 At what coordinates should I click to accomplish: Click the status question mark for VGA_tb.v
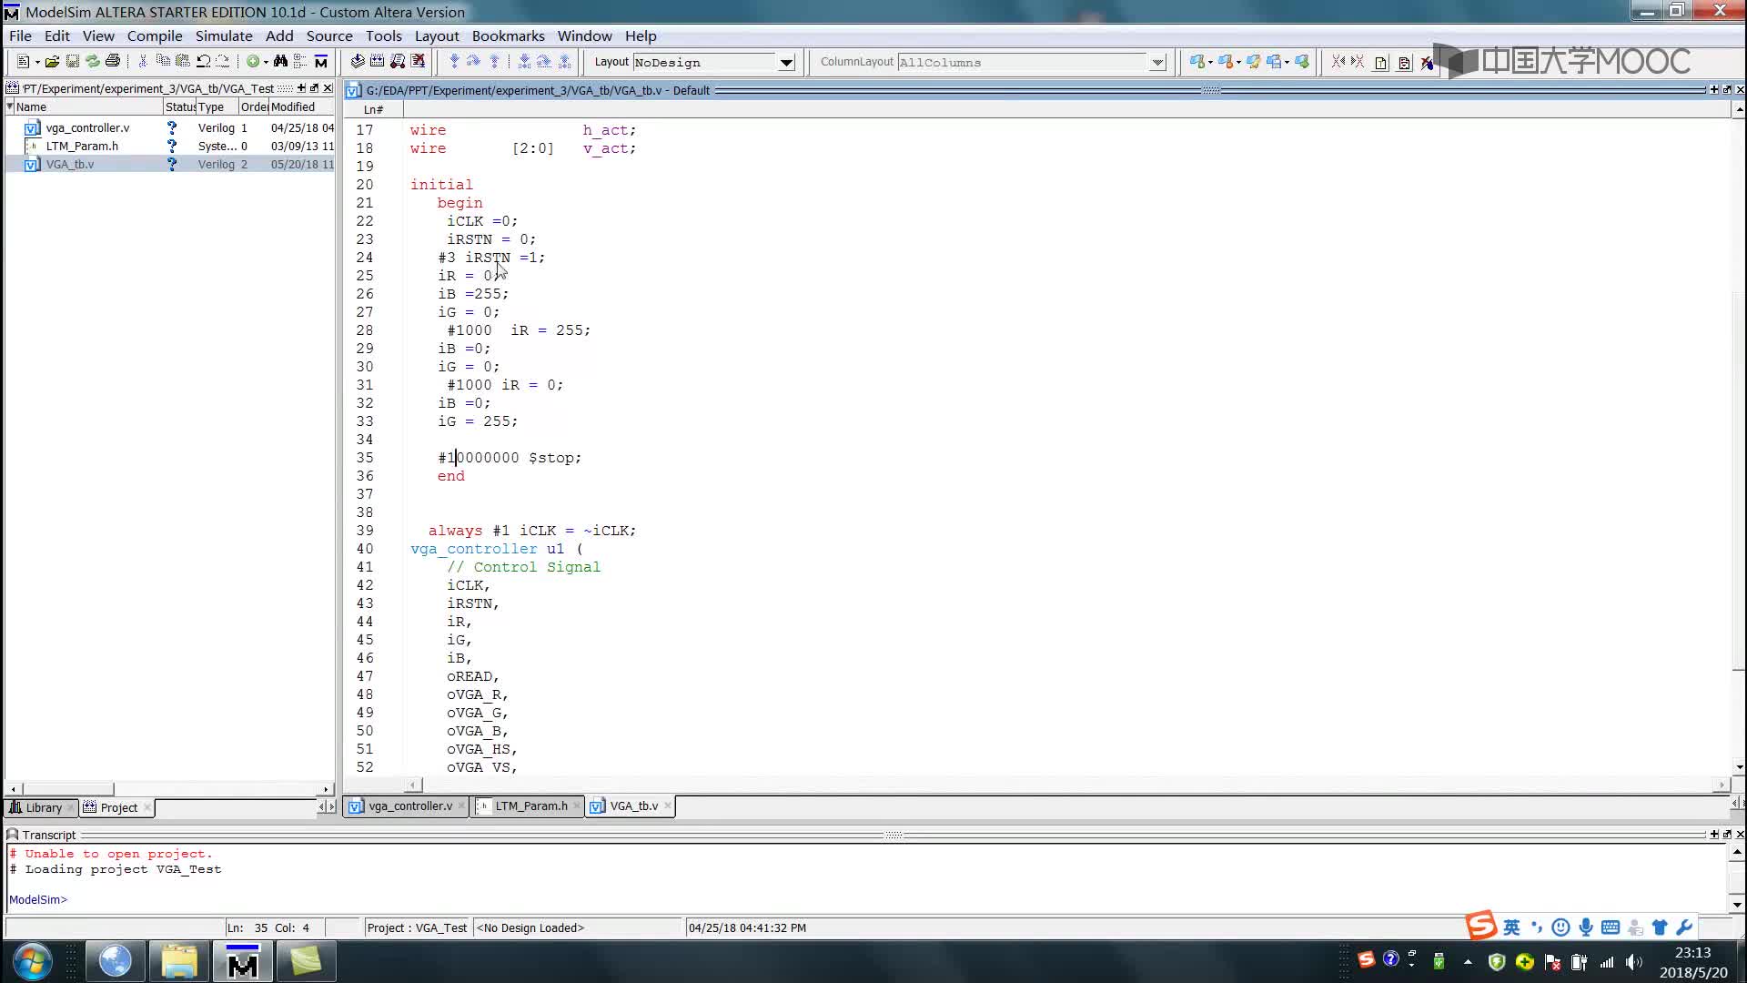coord(171,165)
